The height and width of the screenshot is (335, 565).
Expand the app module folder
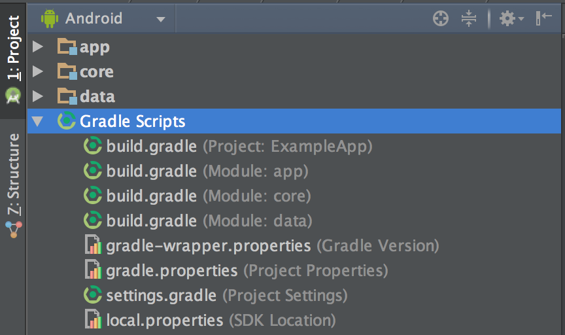(x=37, y=46)
